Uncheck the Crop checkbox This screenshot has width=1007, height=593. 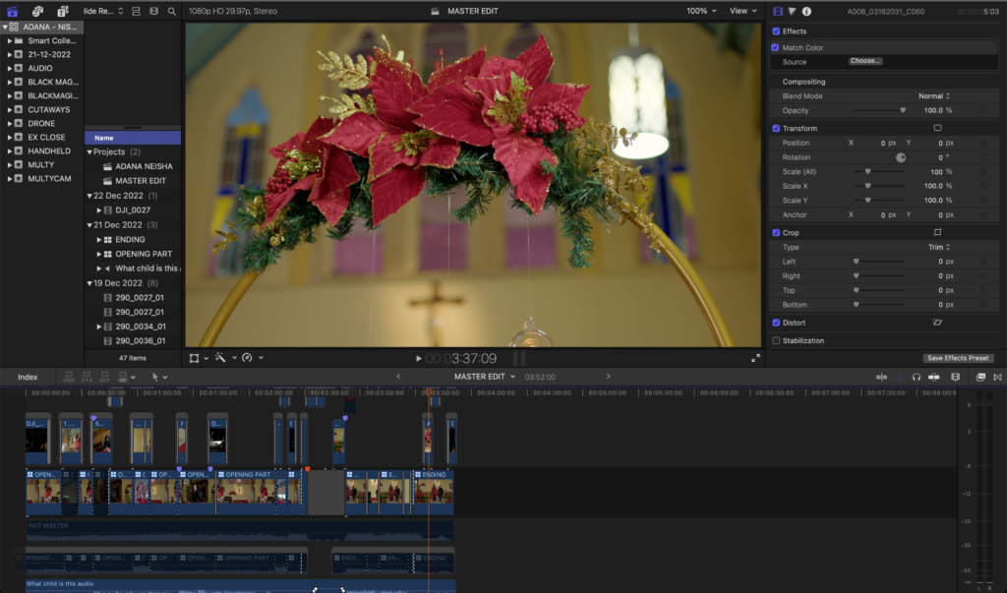pos(776,233)
